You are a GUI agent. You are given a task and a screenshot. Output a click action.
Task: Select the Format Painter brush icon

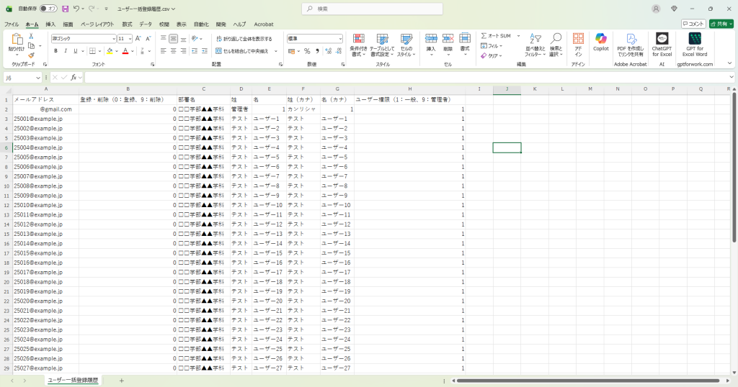pos(31,55)
